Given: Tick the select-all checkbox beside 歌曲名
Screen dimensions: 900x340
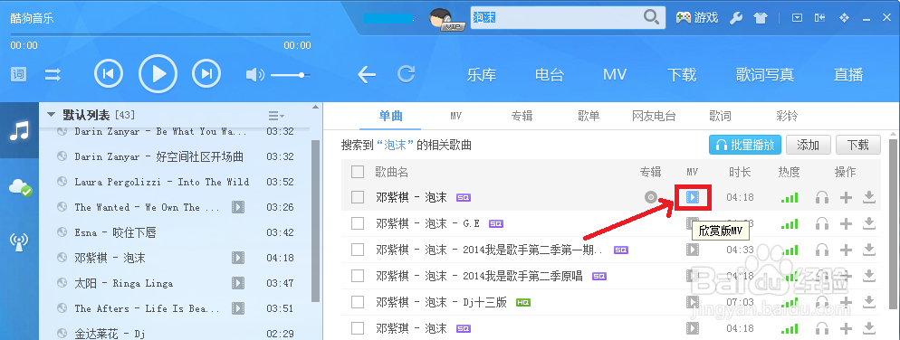Looking at the screenshot, I should click(x=358, y=172).
